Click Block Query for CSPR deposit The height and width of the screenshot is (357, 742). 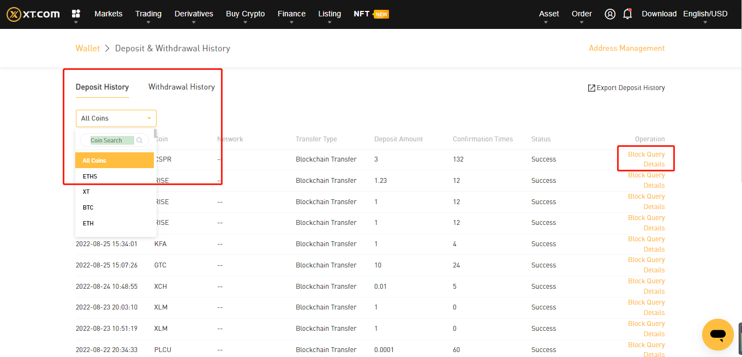[x=646, y=154]
